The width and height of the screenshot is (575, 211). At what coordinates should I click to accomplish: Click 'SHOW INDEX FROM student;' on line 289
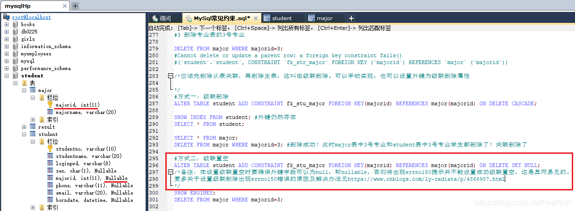(x=212, y=117)
